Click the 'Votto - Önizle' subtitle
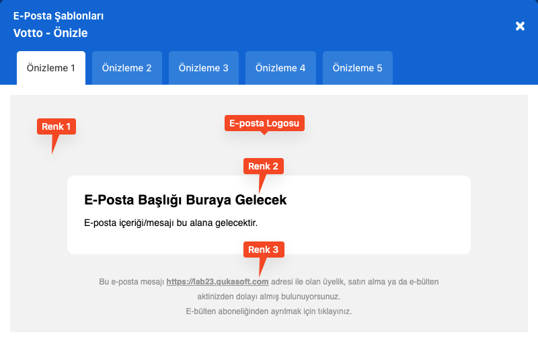 pos(50,32)
